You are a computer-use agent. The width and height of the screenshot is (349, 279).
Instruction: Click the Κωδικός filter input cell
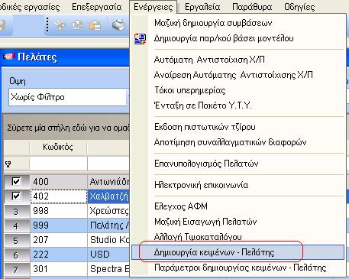click(x=58, y=164)
